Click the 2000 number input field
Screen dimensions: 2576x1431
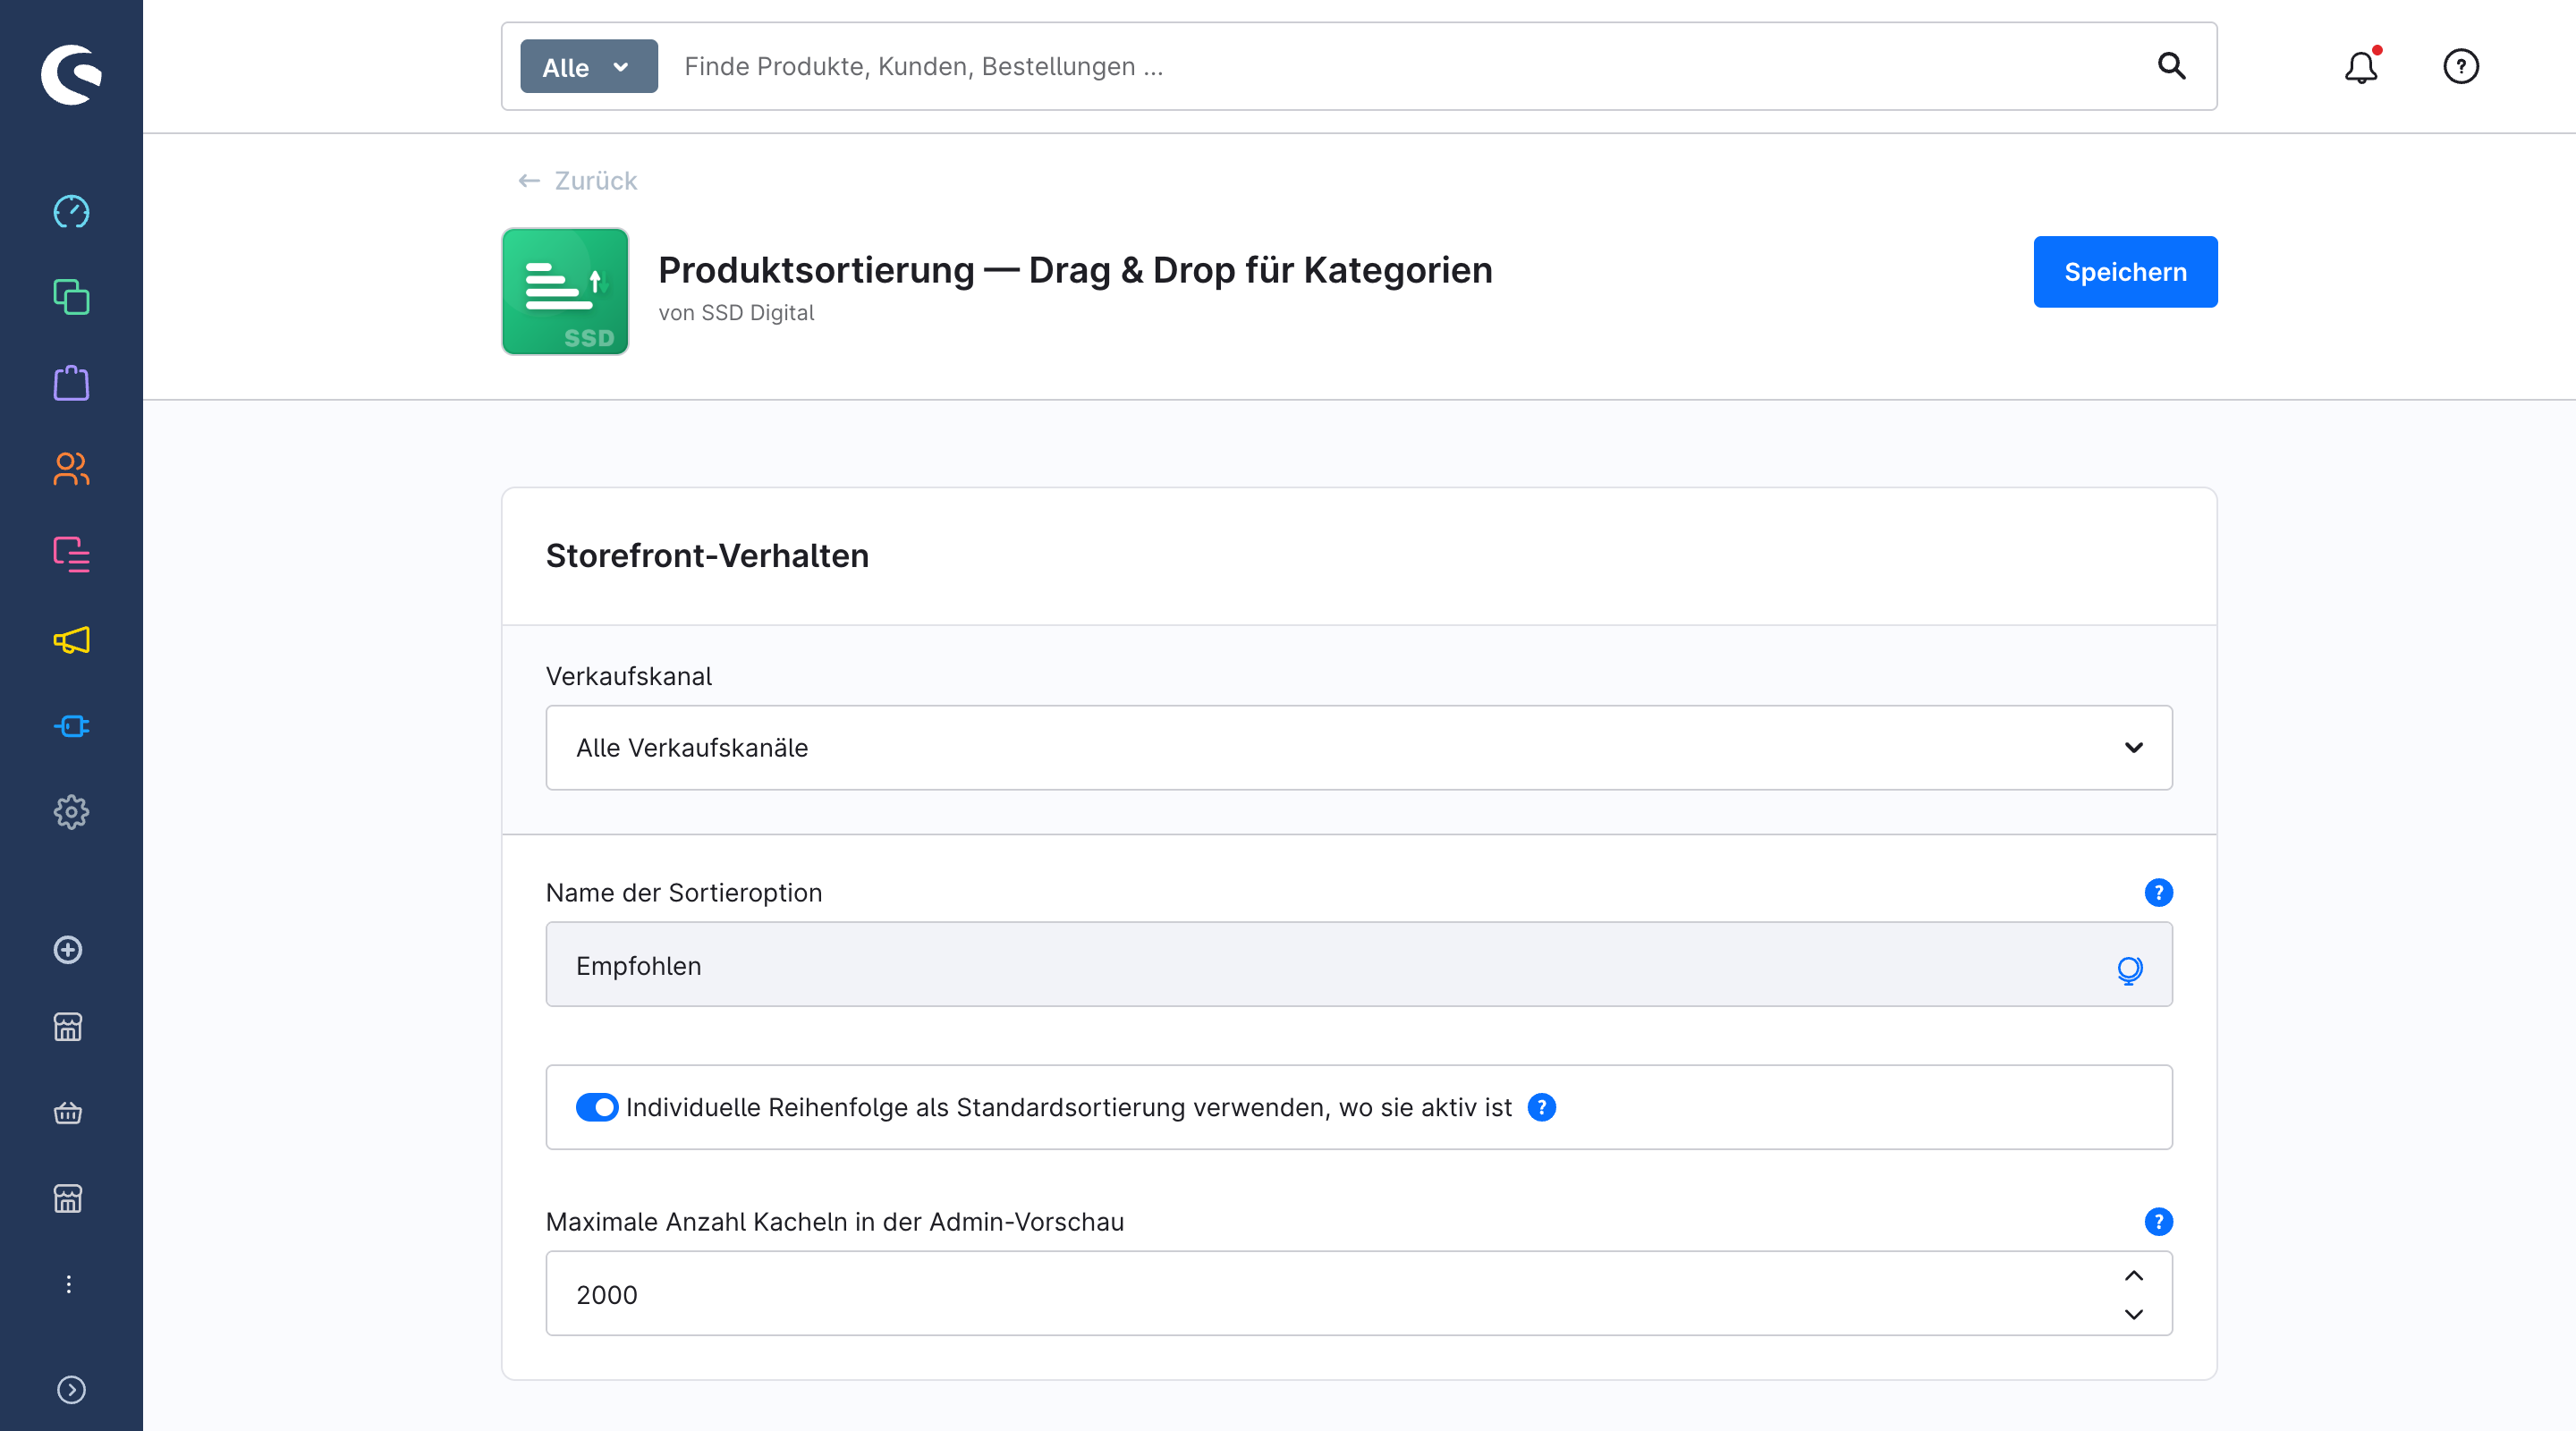(1359, 1293)
